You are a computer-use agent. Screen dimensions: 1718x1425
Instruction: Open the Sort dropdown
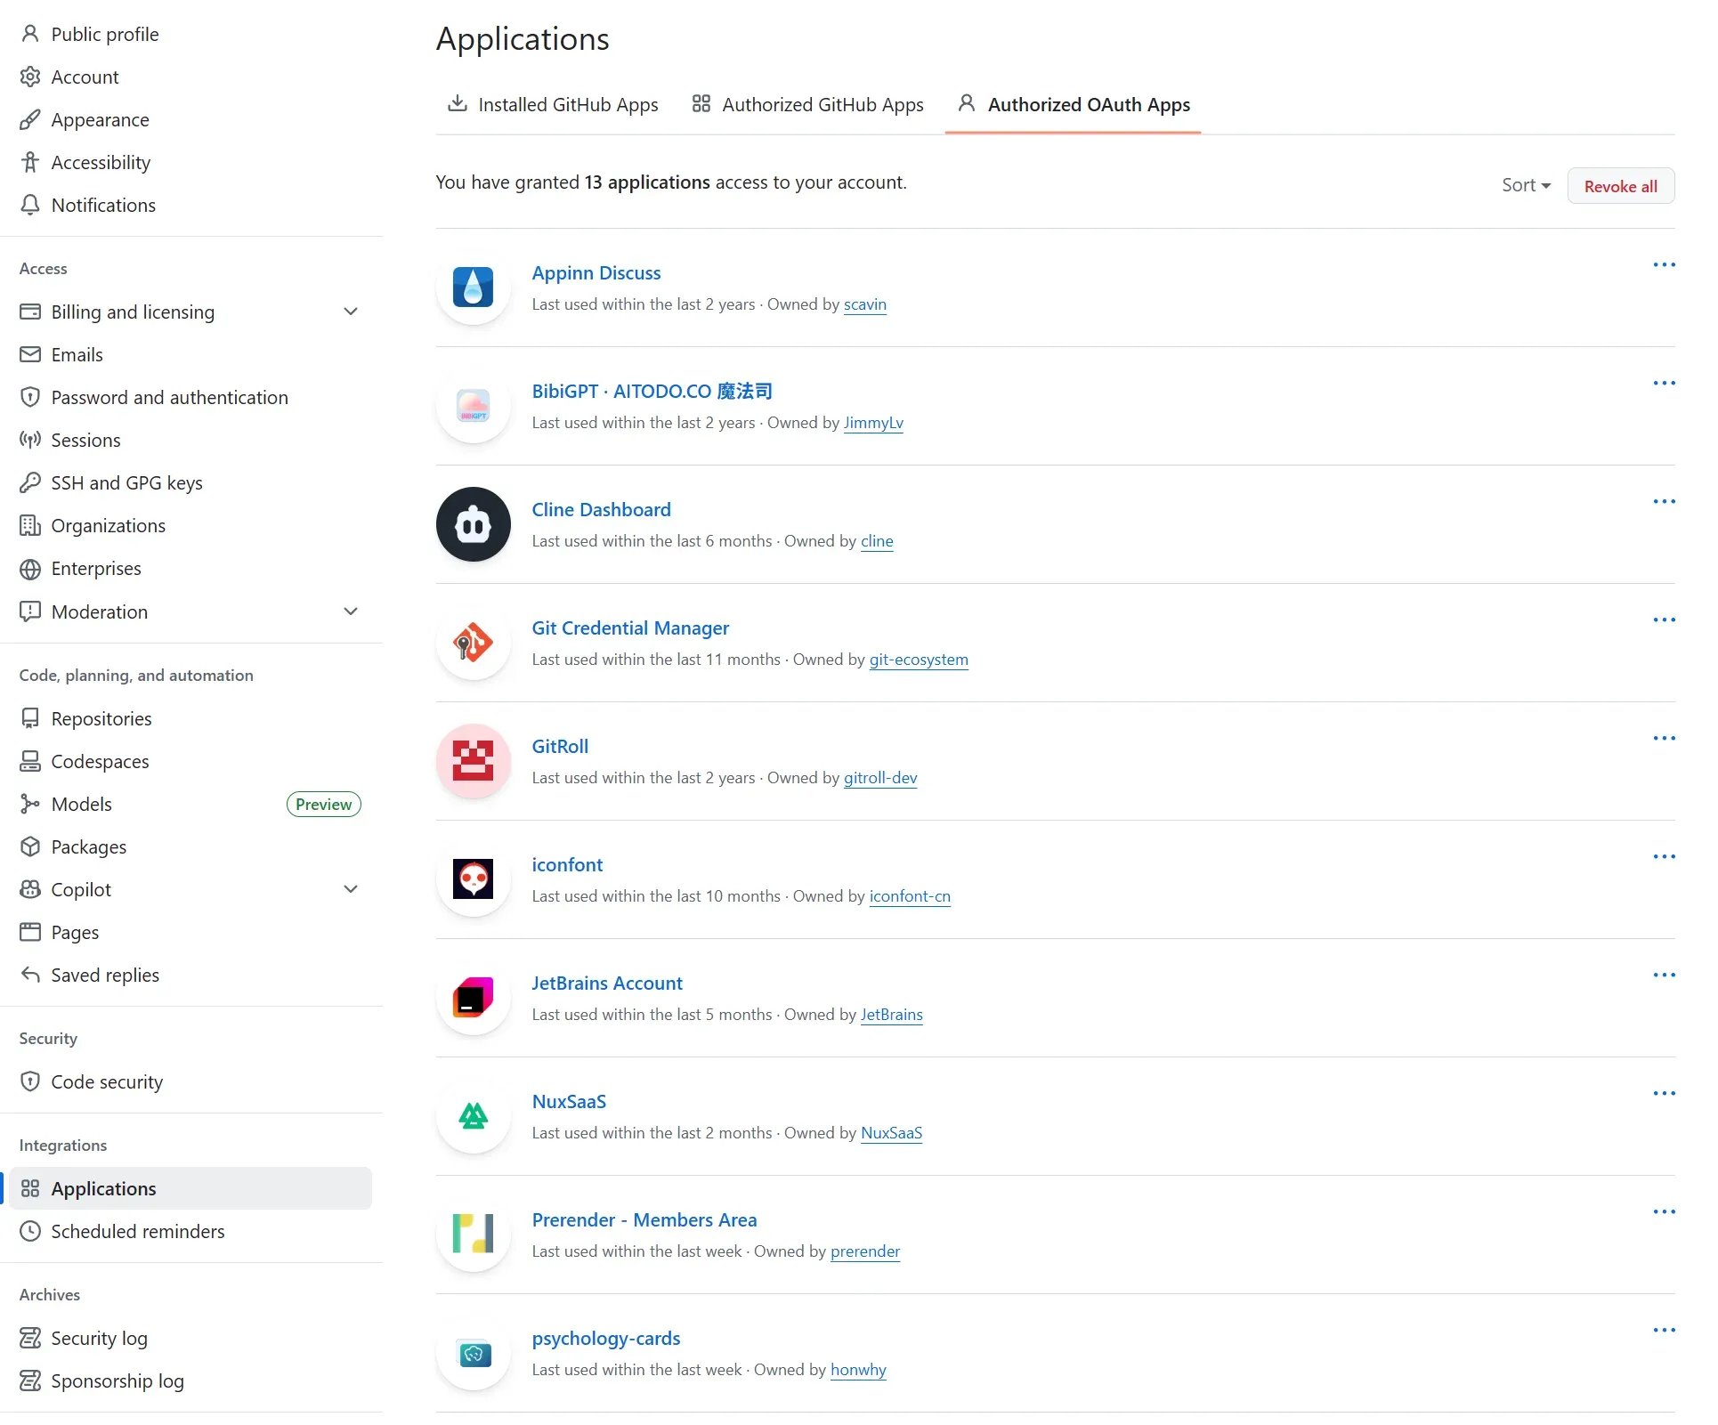click(1525, 185)
